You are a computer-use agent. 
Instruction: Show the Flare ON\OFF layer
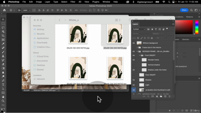tap(133, 75)
